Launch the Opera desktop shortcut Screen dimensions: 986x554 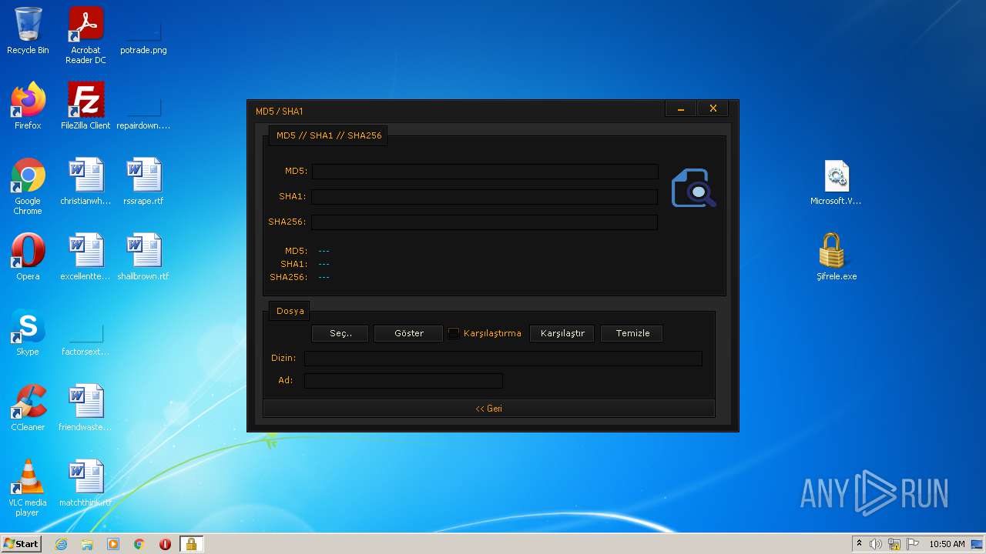(28, 257)
